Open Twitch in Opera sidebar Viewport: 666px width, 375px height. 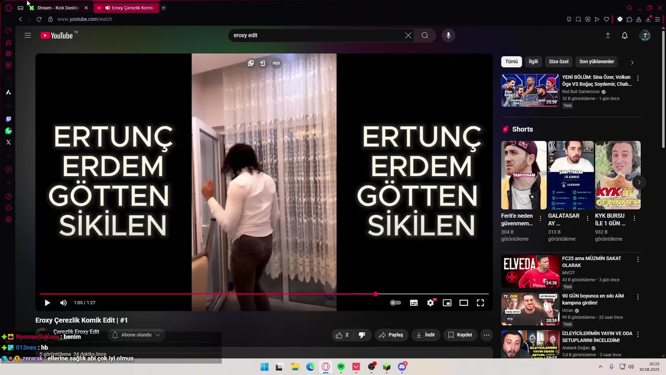pos(8,119)
